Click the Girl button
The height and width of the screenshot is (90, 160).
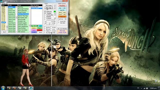[64, 8]
